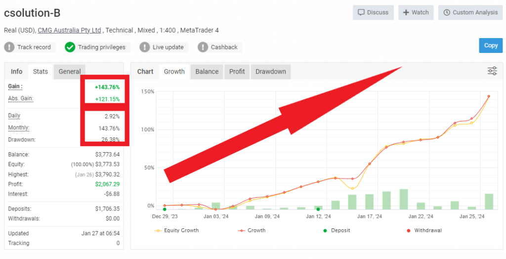Switch to the Profit chart tab
The height and width of the screenshot is (259, 506).
(x=237, y=71)
